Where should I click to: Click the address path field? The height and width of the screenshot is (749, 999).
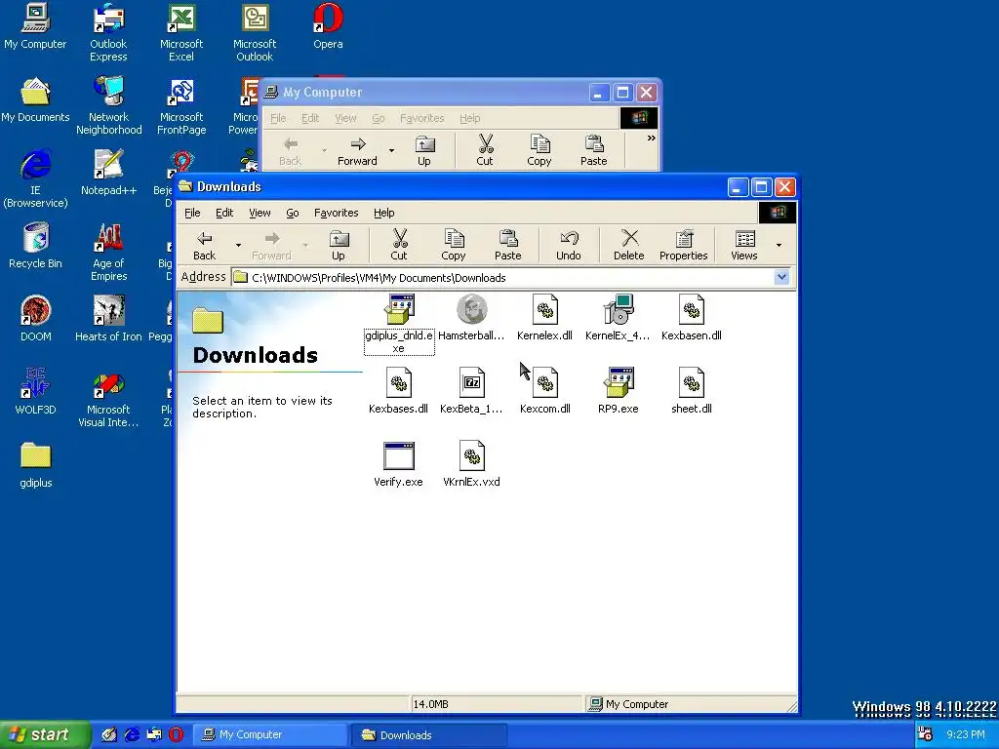[x=502, y=278]
